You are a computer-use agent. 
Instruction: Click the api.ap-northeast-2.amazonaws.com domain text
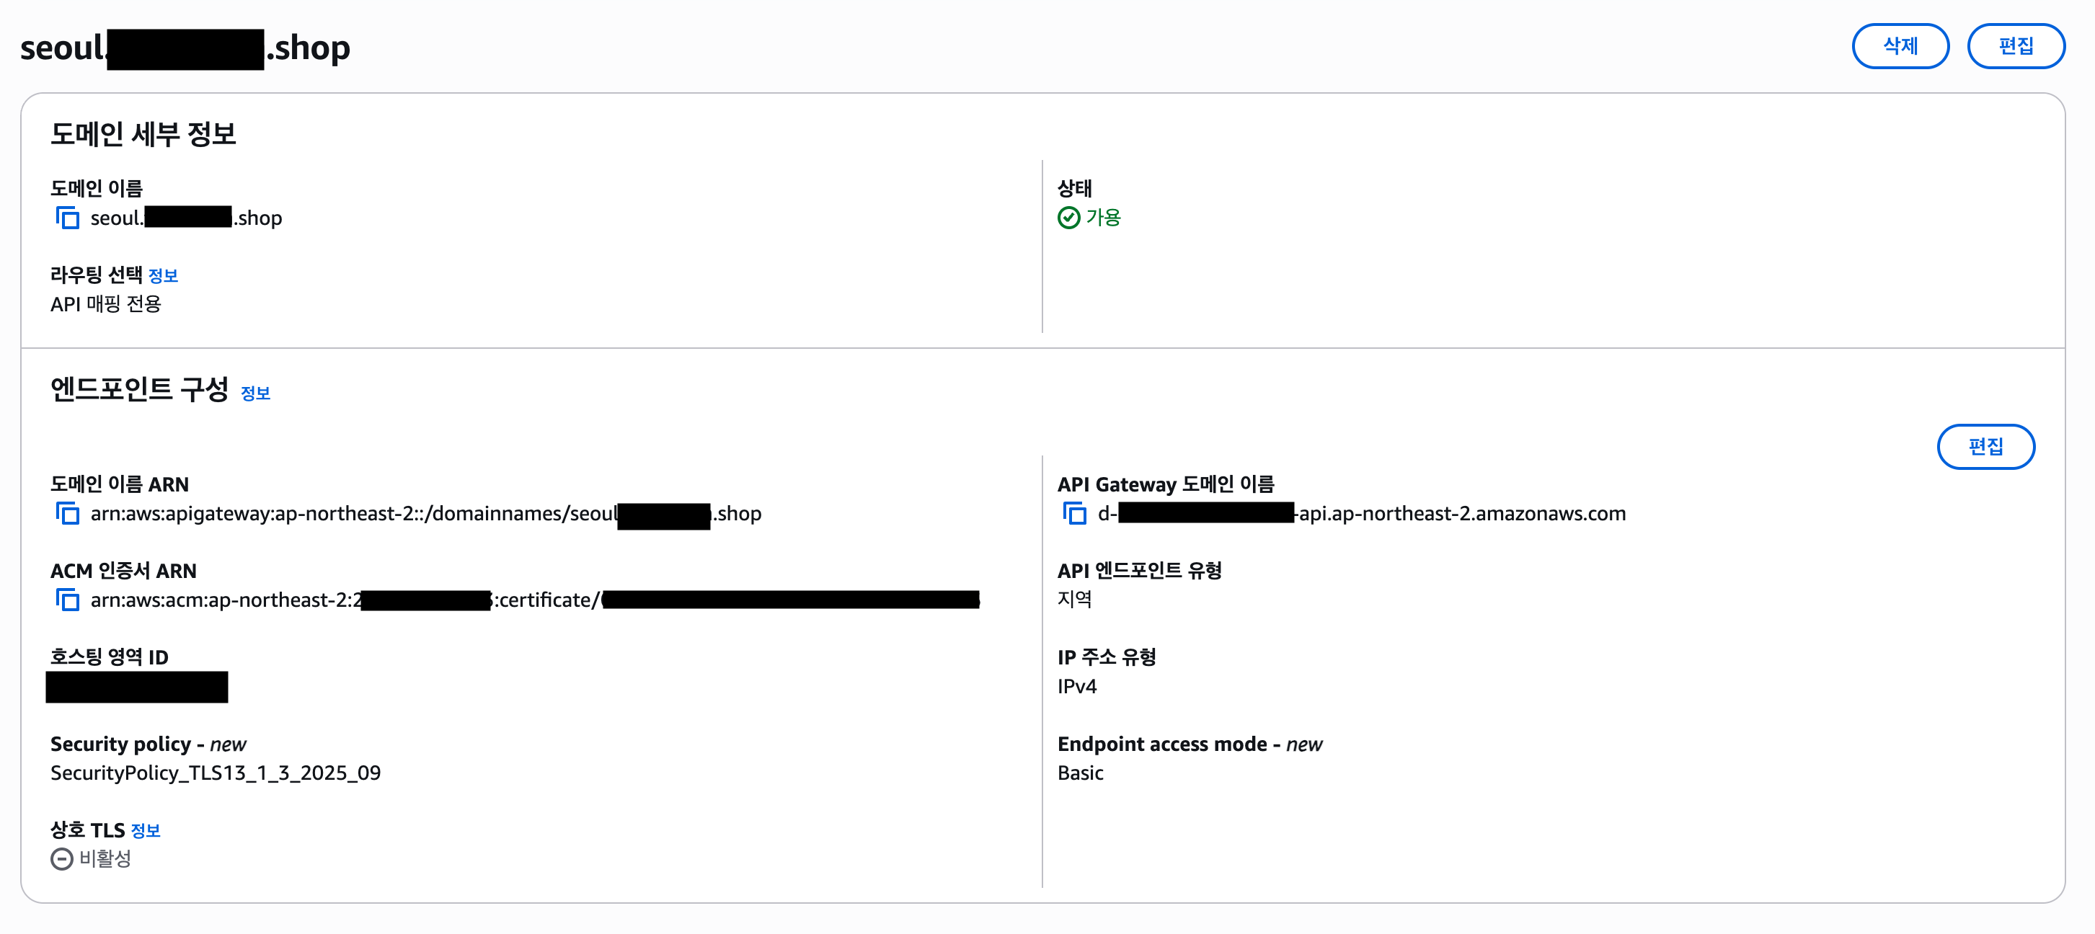(1461, 514)
